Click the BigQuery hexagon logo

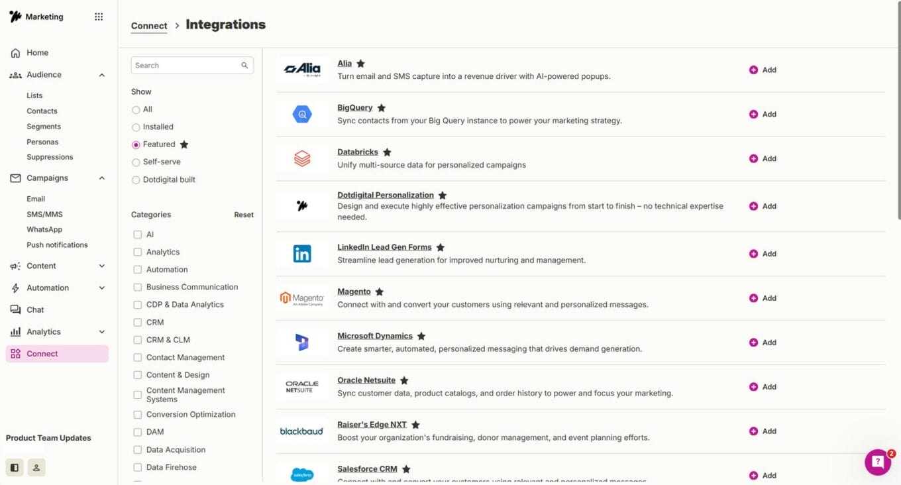[x=302, y=114]
